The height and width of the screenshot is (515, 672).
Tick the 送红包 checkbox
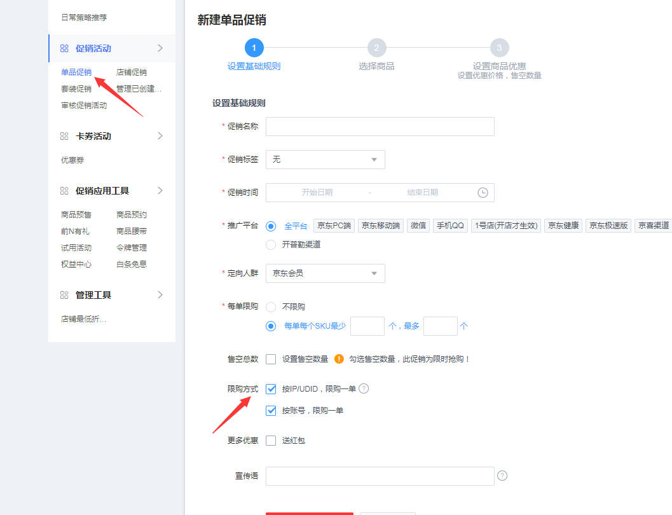click(x=271, y=441)
